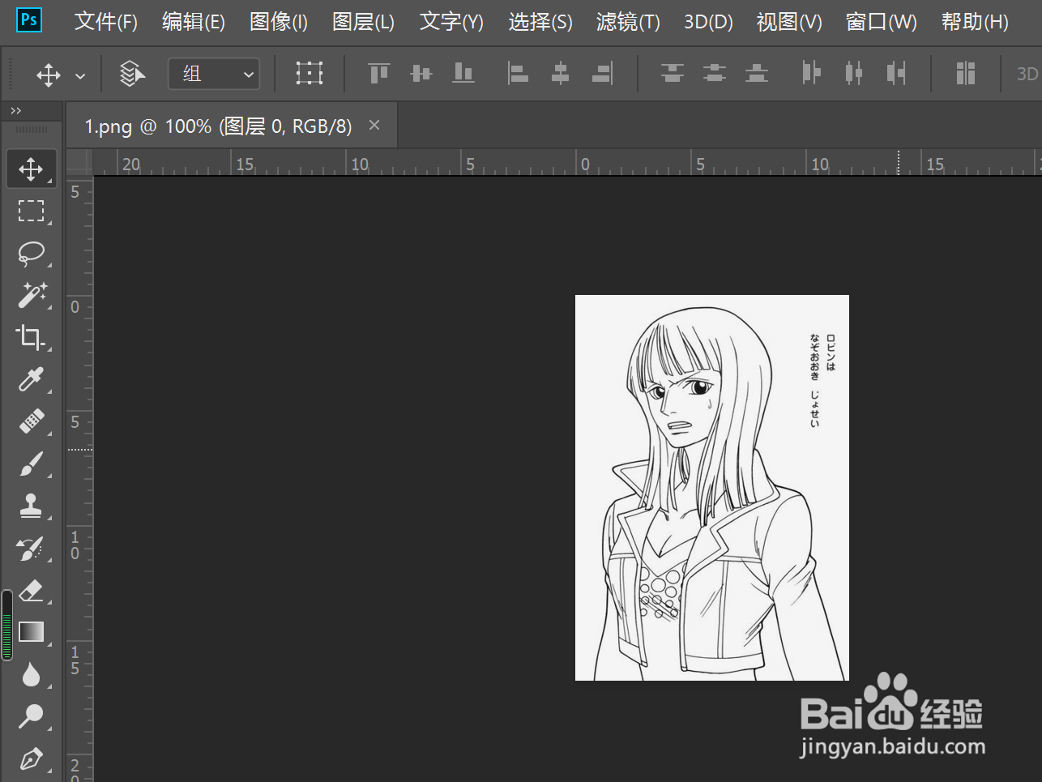Screen dimensions: 1042x782
Task: Expand the tool preset picker arrow
Action: pos(80,76)
